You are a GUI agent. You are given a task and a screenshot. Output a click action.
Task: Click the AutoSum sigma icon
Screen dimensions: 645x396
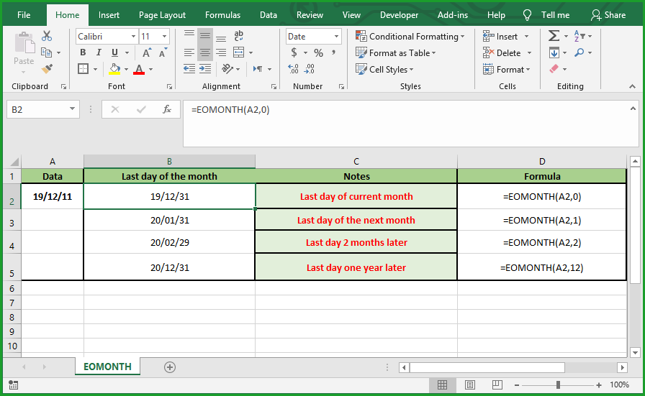tap(554, 36)
